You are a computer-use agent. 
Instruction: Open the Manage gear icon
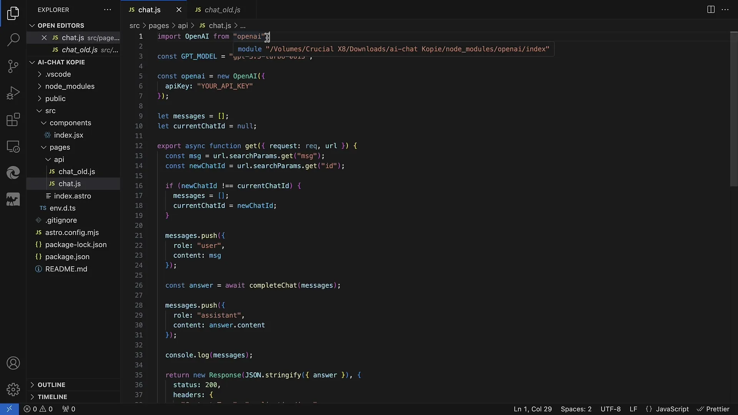coord(13,389)
